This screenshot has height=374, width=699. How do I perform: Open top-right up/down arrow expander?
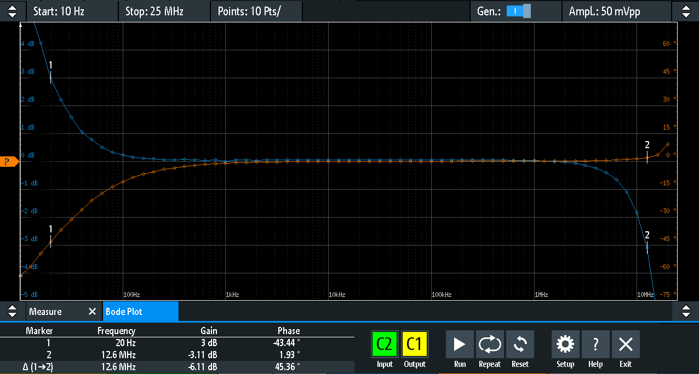[686, 11]
